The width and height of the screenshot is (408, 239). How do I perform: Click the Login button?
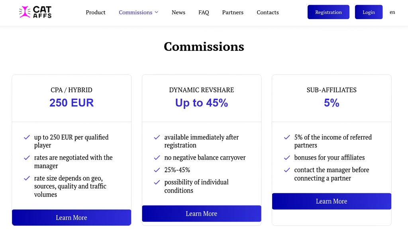(369, 12)
